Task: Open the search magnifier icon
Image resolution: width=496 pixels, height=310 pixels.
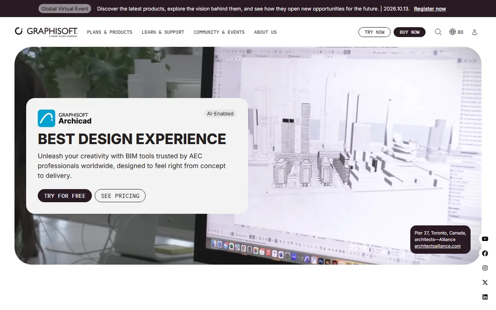Action: click(x=438, y=32)
